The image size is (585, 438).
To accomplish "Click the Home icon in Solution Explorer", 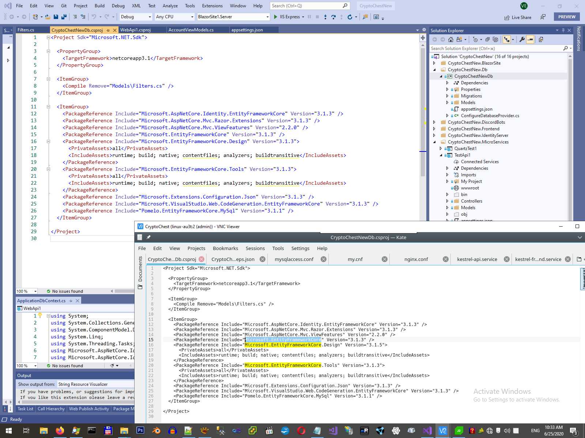I will [x=451, y=39].
